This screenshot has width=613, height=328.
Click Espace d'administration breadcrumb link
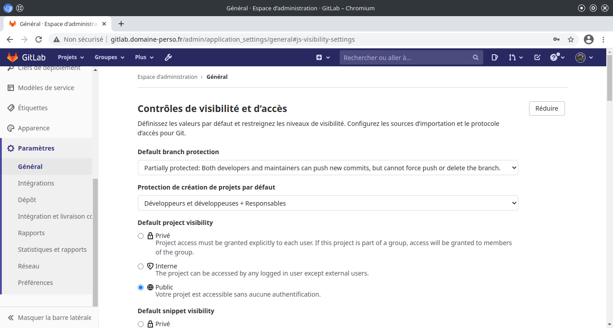tap(167, 77)
